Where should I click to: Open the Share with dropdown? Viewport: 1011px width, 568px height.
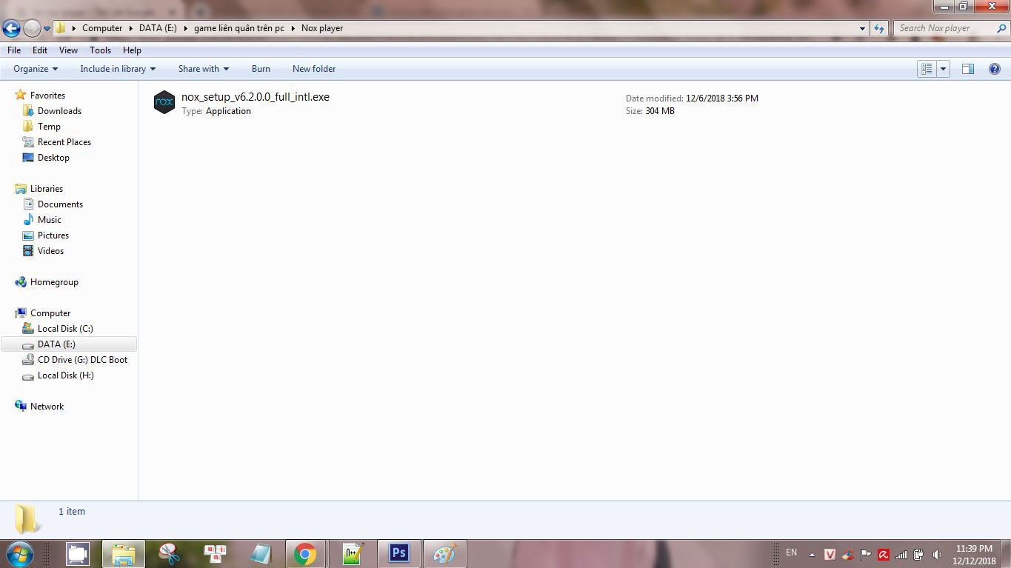click(204, 69)
